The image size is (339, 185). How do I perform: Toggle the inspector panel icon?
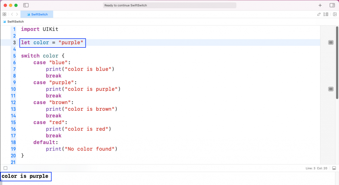(332, 5)
